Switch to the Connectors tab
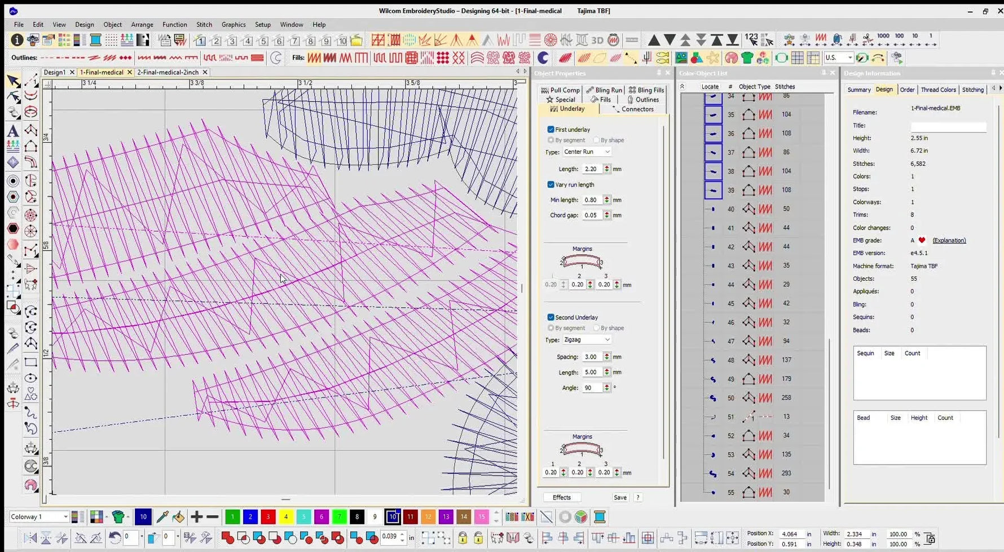The height and width of the screenshot is (552, 1004). 633,109
